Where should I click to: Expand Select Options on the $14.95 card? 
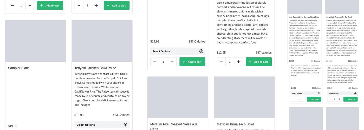[x=178, y=51]
